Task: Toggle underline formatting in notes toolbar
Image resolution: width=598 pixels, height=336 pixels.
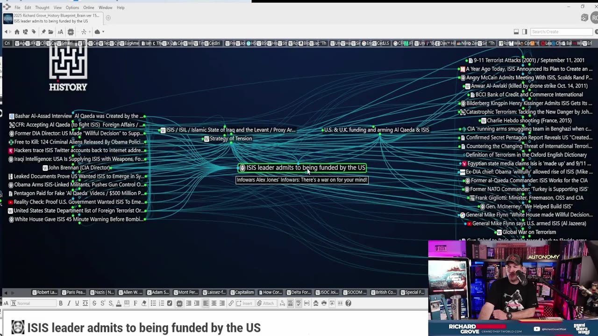Action: [77, 303]
